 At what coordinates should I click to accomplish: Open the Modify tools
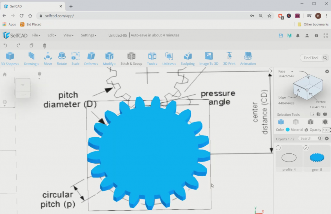109,59
